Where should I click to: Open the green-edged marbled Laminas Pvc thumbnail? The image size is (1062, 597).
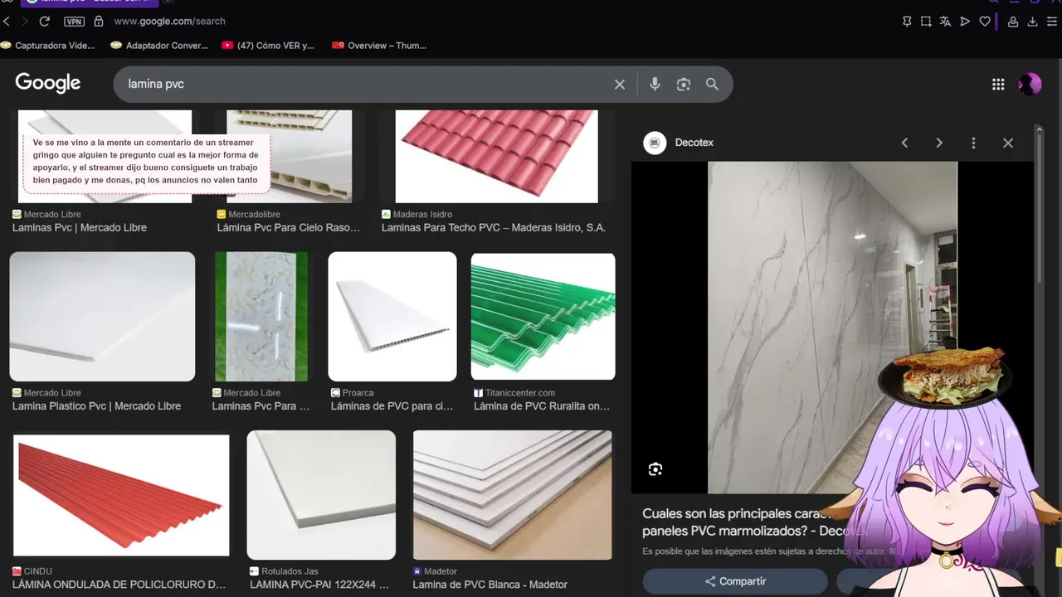261,317
